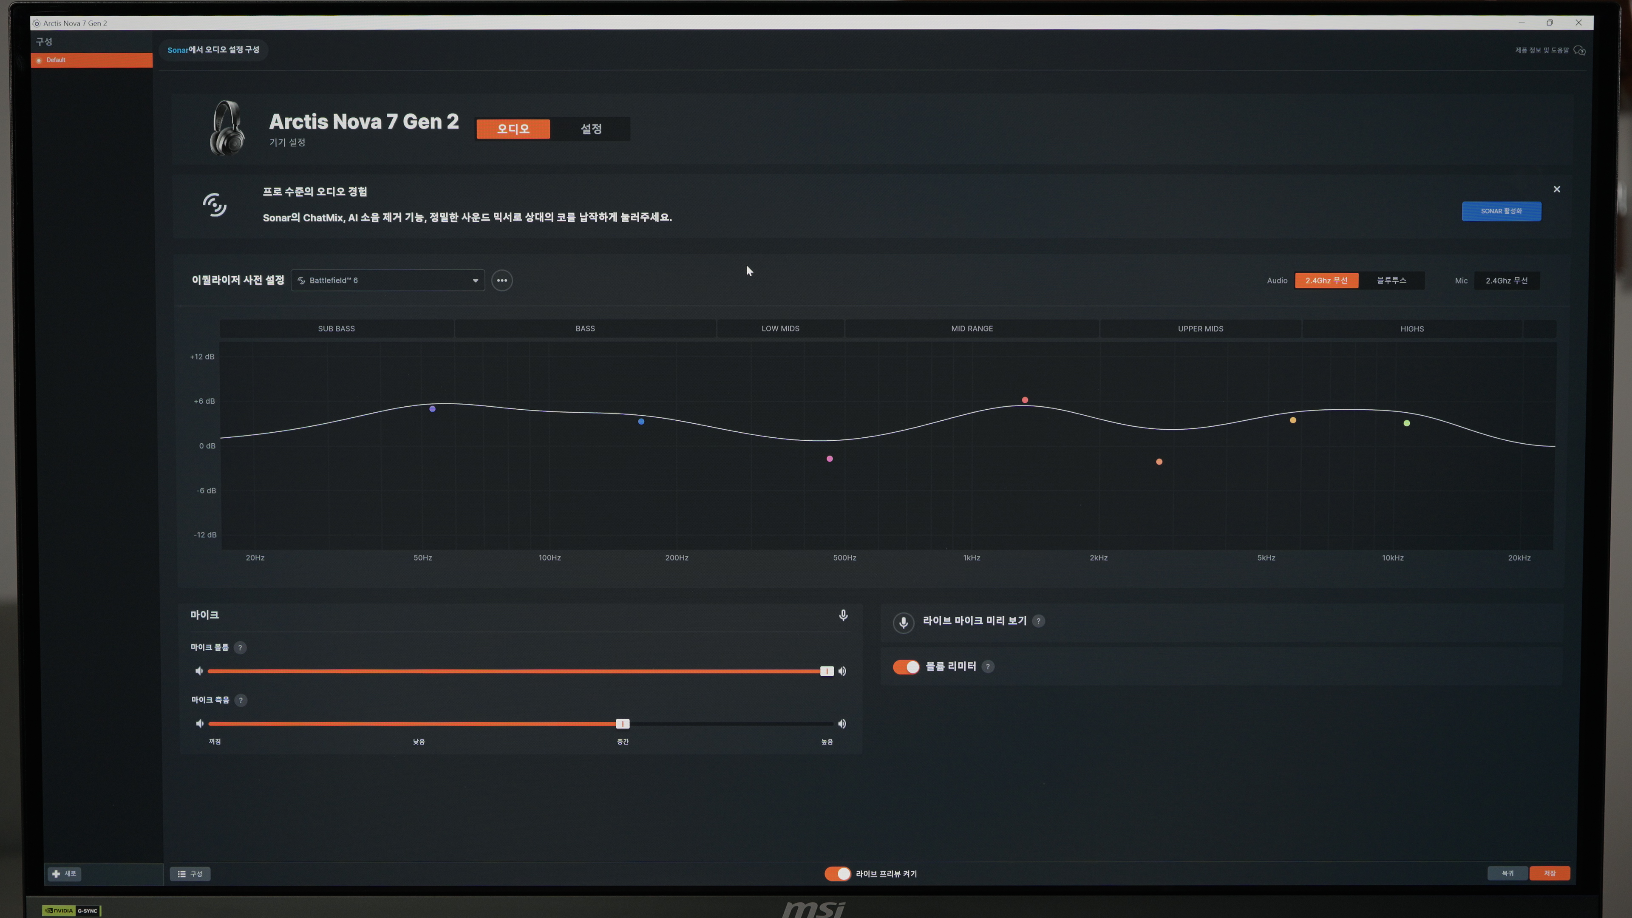1632x918 pixels.
Task: Toggle the 볼륨 리미터 switch
Action: click(x=906, y=666)
